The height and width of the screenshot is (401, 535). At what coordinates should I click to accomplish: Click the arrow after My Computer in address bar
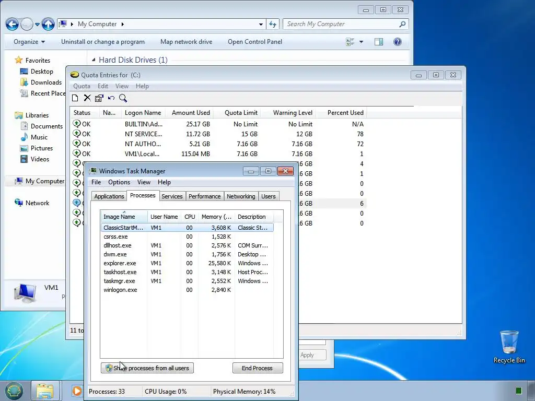point(122,24)
